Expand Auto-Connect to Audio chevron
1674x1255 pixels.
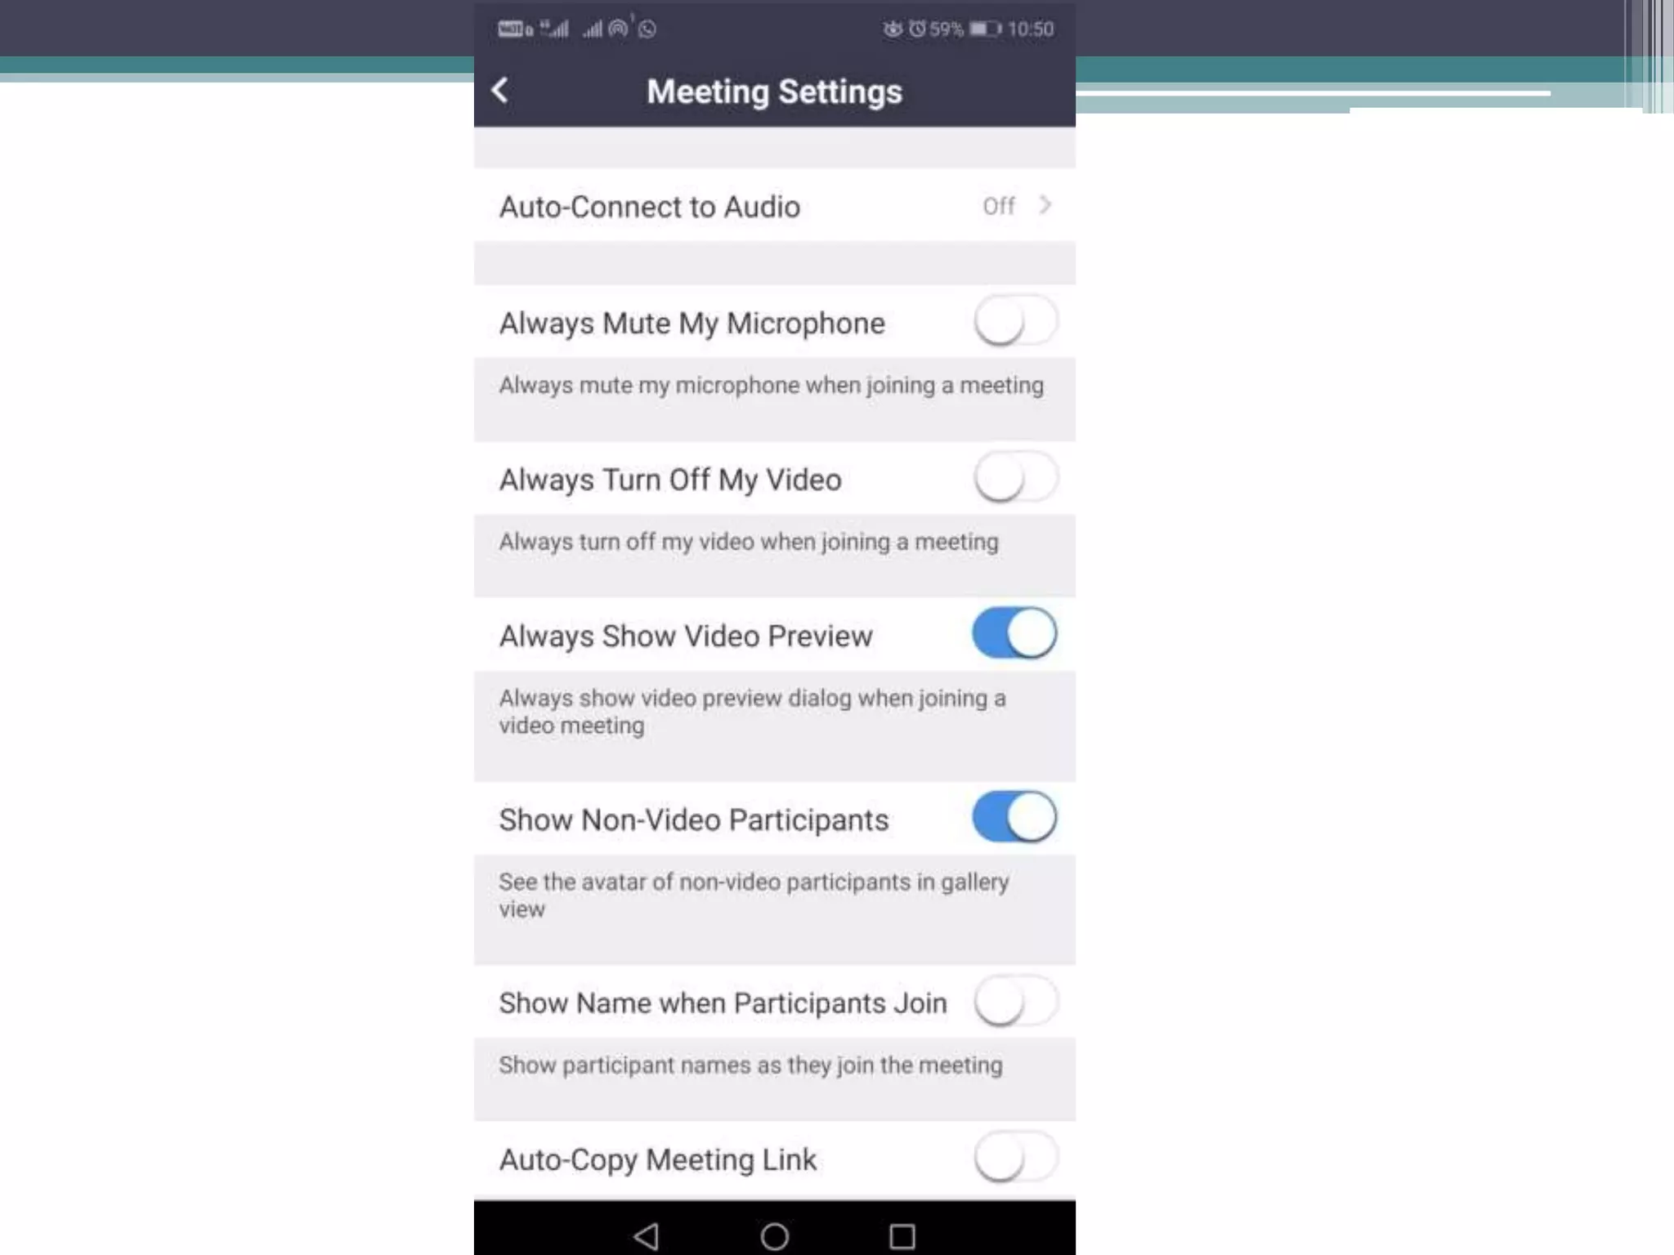point(1045,205)
